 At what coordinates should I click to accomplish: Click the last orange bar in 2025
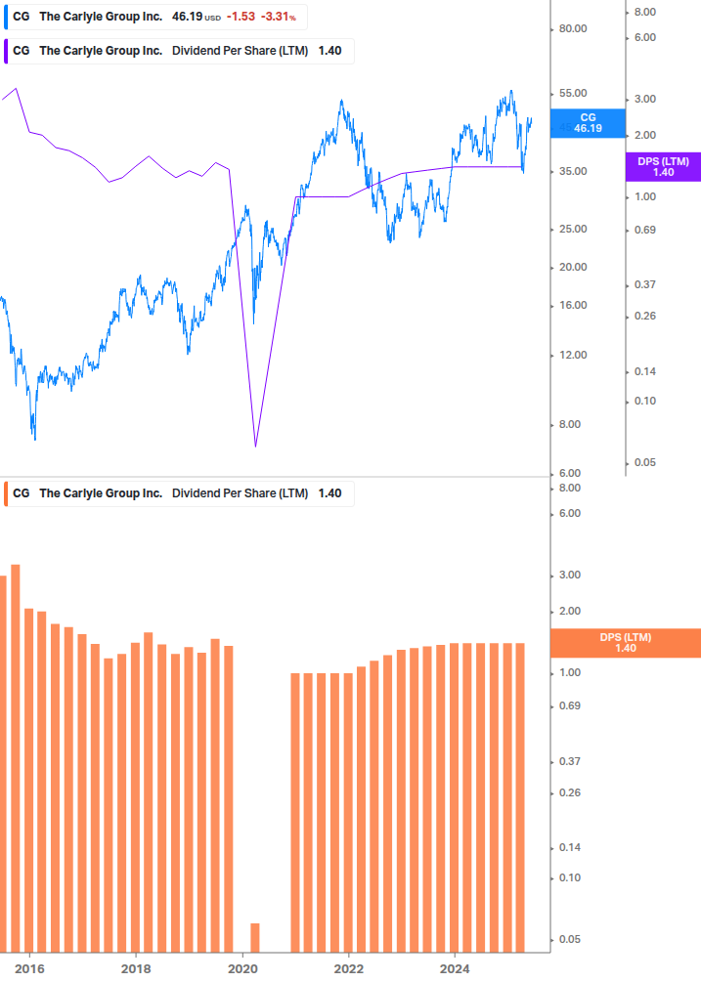coord(520,797)
